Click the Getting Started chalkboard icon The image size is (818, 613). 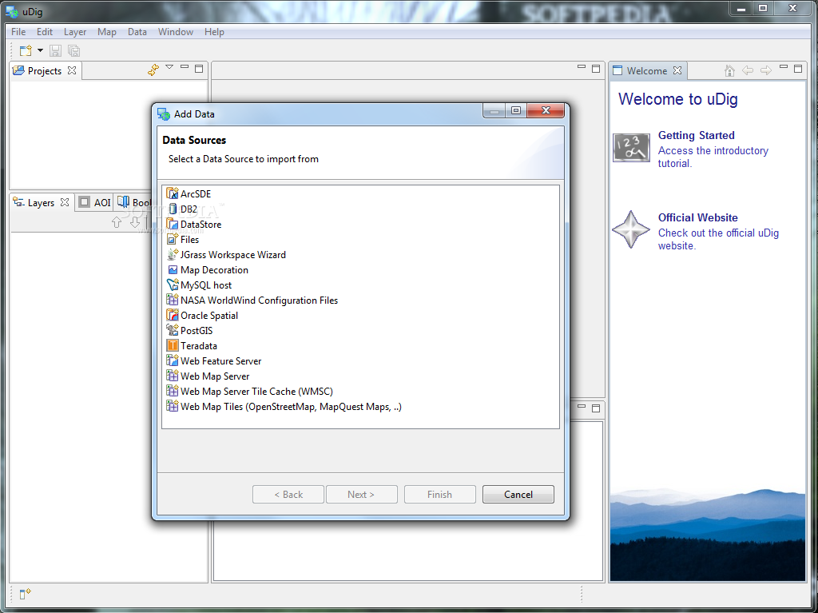[x=631, y=148]
